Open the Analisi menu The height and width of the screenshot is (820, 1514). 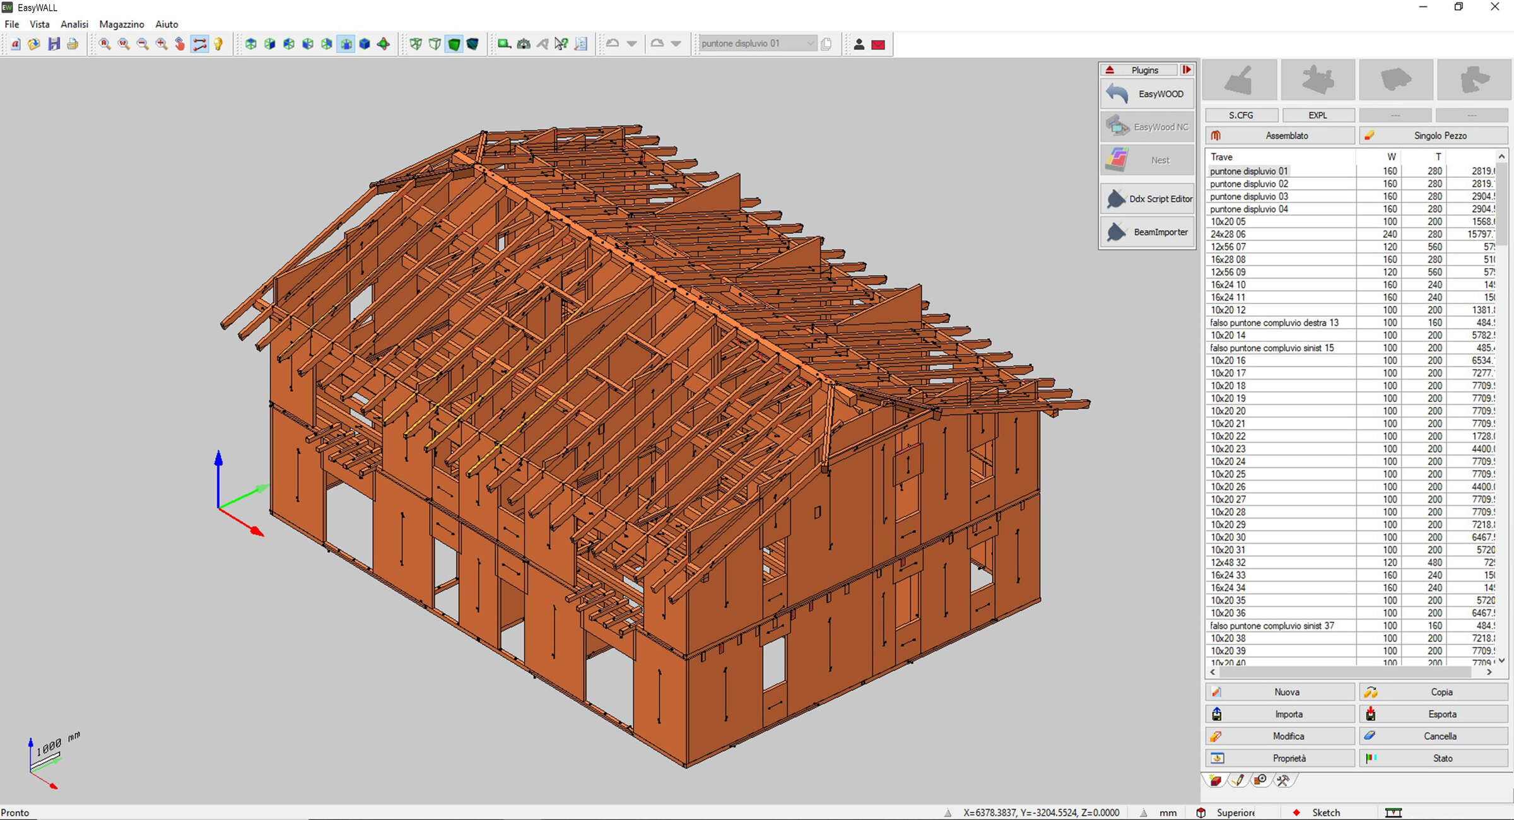tap(74, 24)
